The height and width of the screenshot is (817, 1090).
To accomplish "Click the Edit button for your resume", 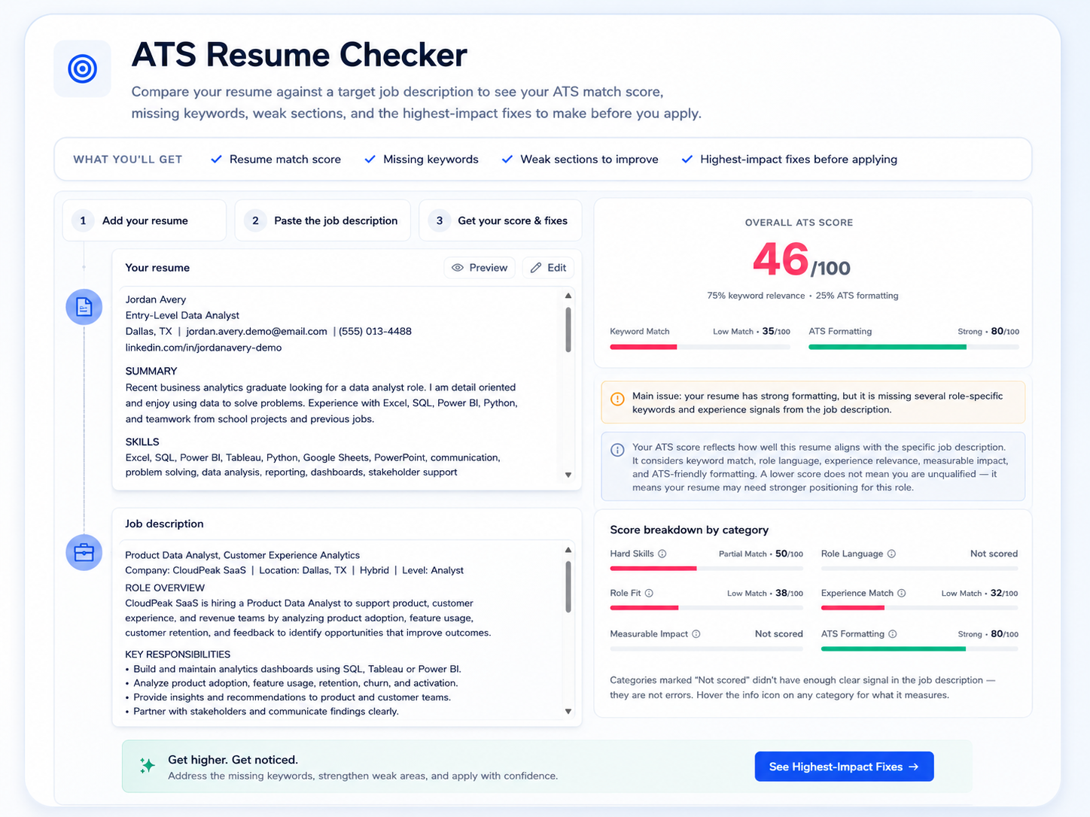I will 548,268.
